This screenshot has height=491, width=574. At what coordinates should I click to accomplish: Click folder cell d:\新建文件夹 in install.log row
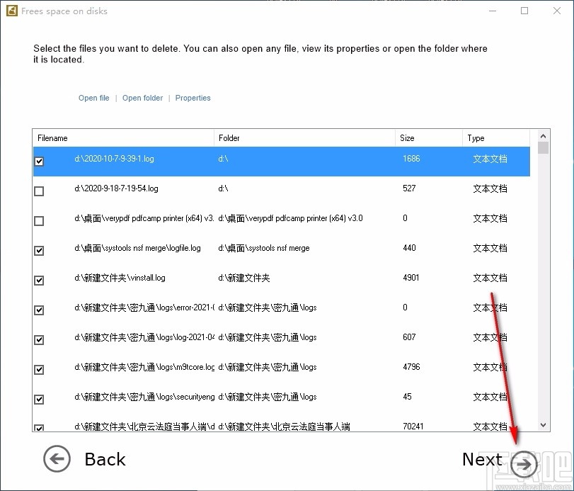pyautogui.click(x=244, y=278)
